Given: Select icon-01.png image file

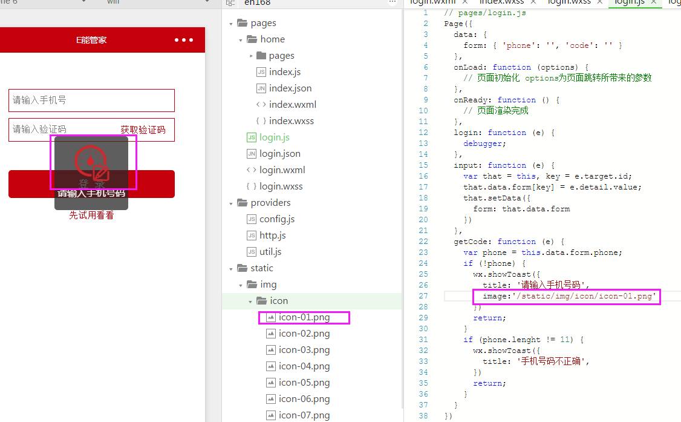Looking at the screenshot, I should pyautogui.click(x=304, y=317).
